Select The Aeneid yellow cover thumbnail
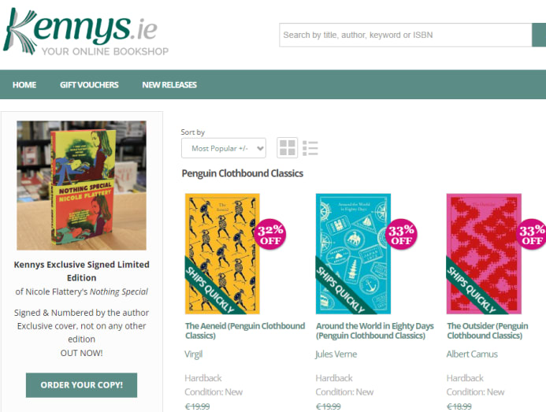The width and height of the screenshot is (546, 412). pyautogui.click(x=222, y=254)
